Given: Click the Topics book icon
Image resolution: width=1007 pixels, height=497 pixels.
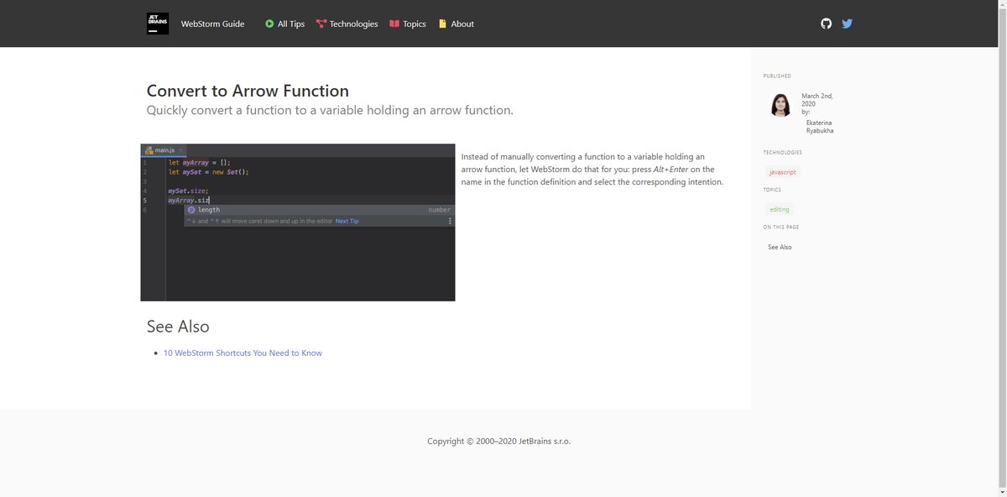Looking at the screenshot, I should (394, 24).
